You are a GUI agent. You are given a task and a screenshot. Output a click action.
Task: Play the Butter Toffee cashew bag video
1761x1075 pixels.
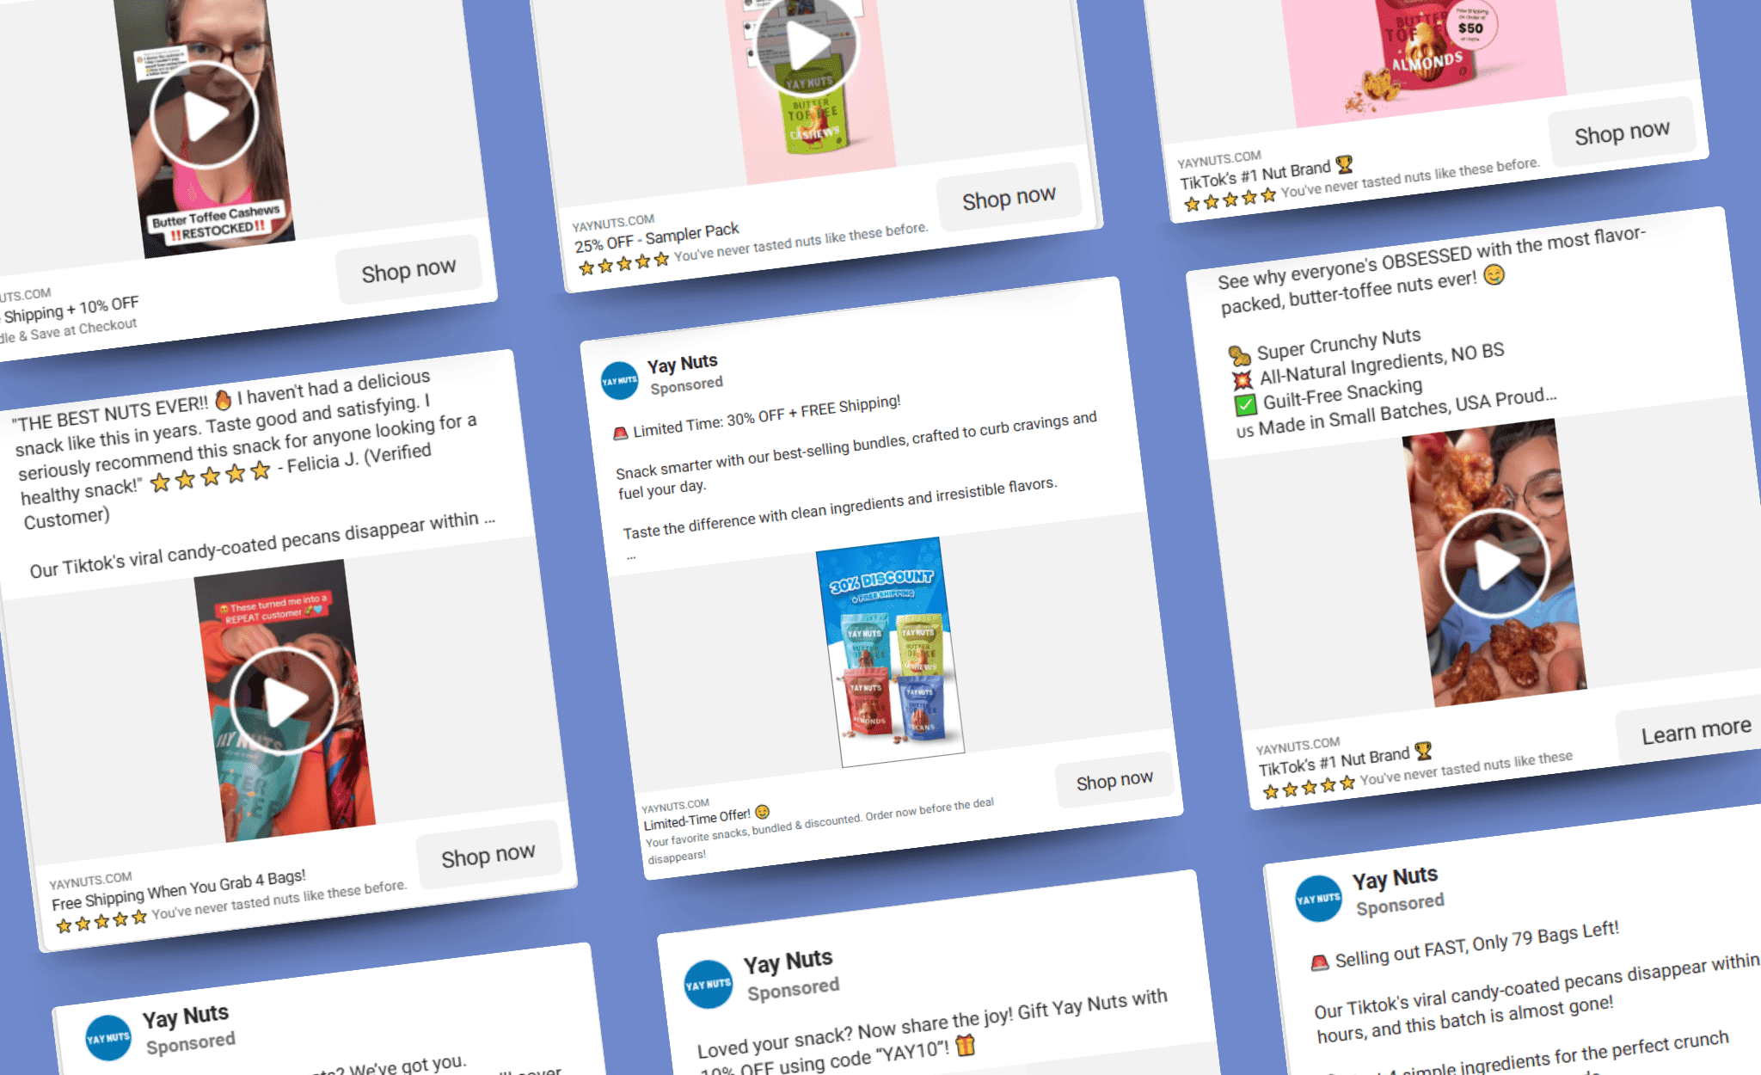[806, 45]
